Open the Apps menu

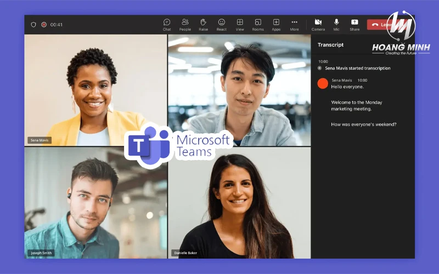[x=276, y=25]
